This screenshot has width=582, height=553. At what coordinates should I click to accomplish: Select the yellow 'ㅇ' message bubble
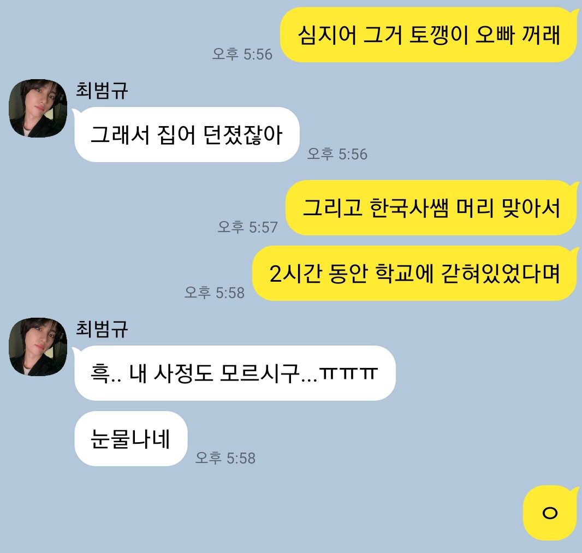(x=550, y=513)
